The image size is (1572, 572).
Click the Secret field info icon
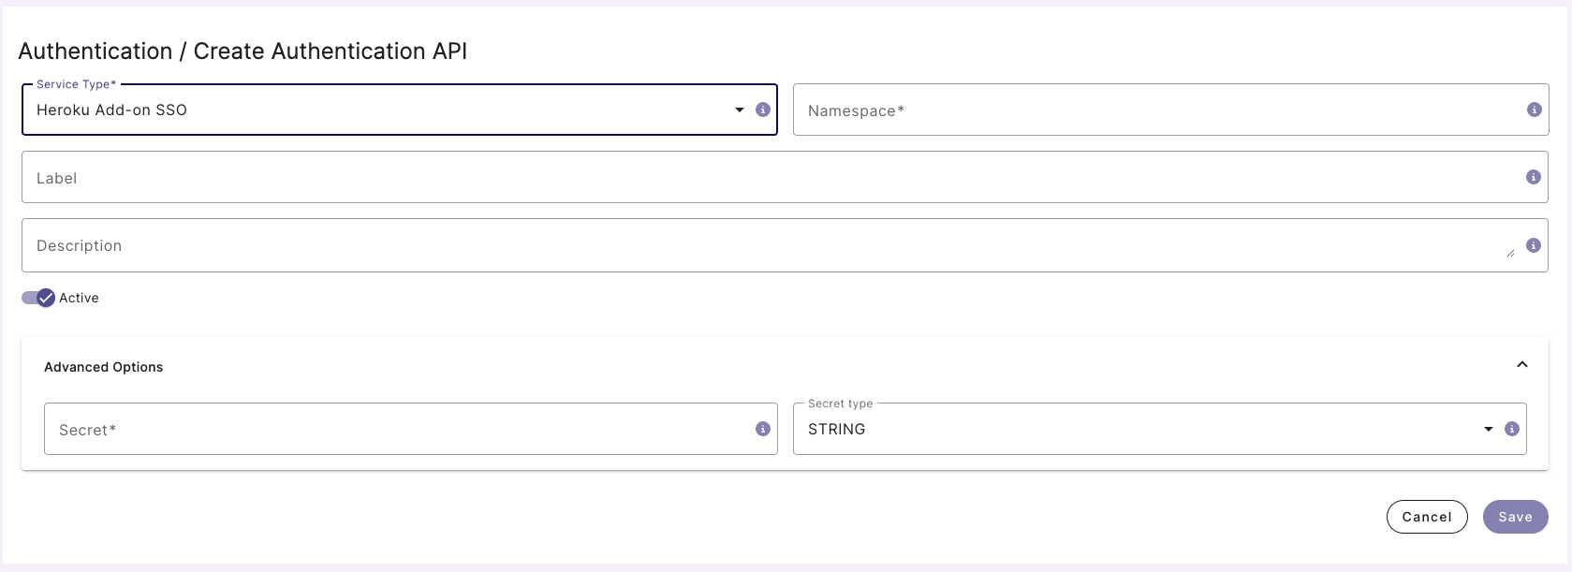(x=763, y=429)
